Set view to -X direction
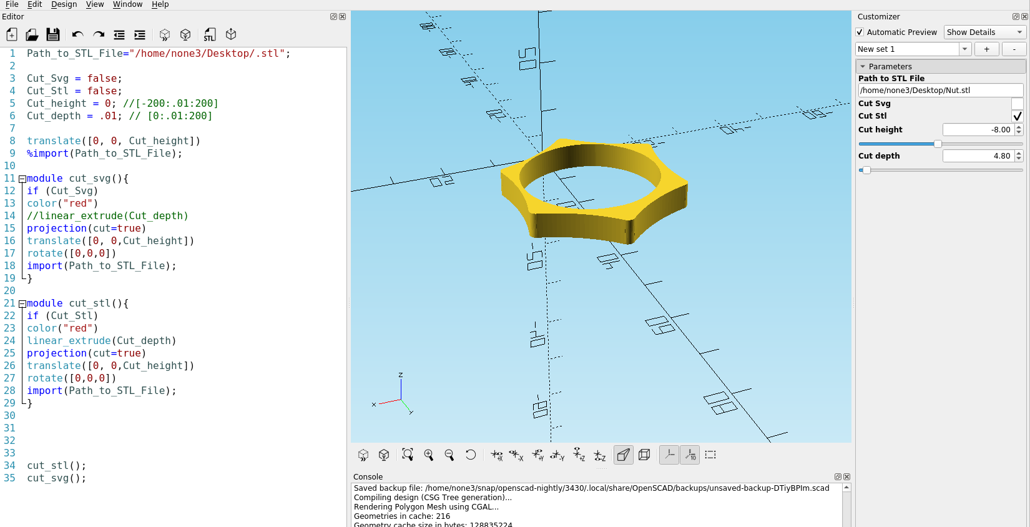This screenshot has width=1030, height=527. point(516,455)
